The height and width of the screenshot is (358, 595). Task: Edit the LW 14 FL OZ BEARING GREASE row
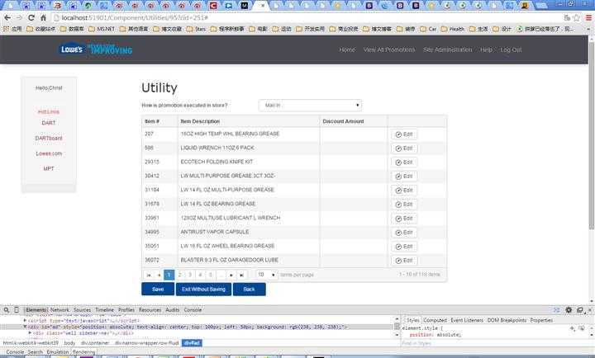point(404,205)
